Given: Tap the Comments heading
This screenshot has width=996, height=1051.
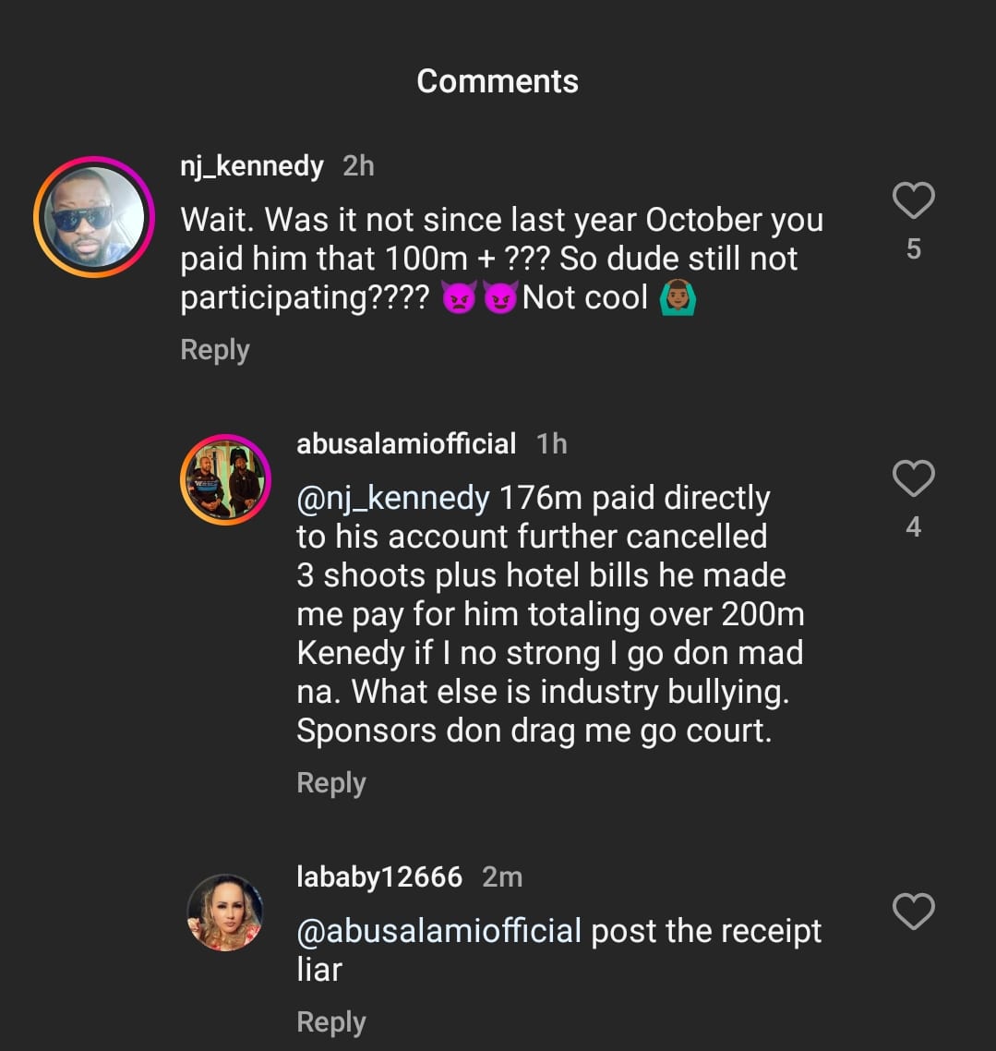Looking at the screenshot, I should click(x=498, y=81).
